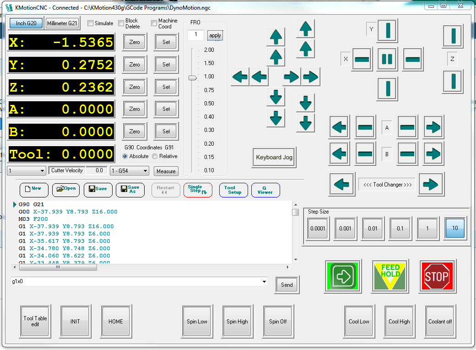Click Tool Changer right arrow button

430,185
